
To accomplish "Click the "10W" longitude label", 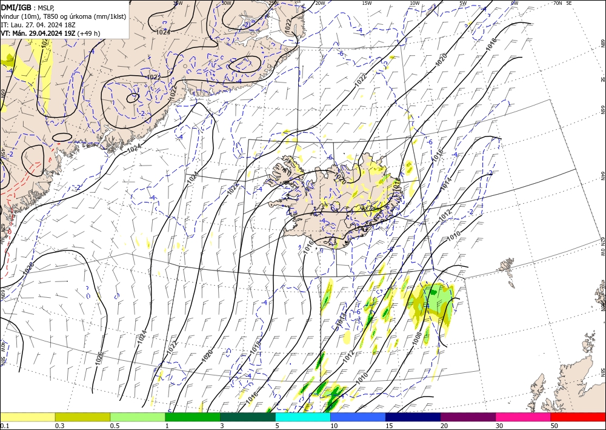I will coord(415,2).
